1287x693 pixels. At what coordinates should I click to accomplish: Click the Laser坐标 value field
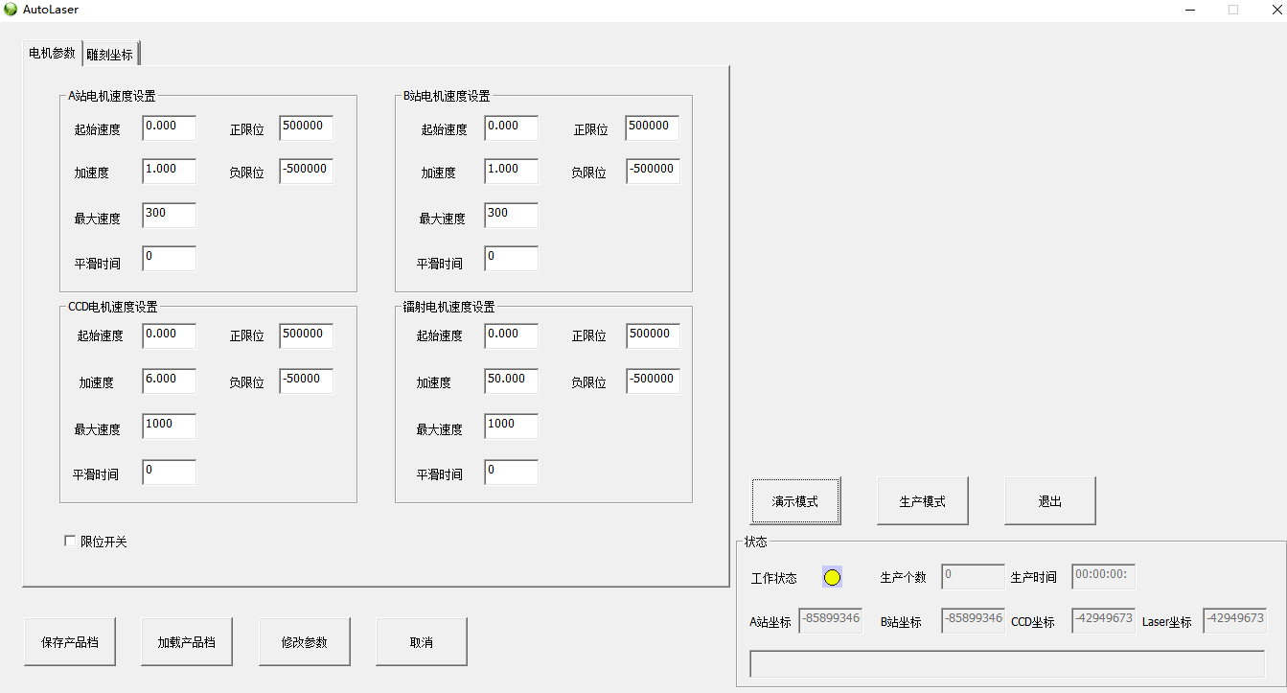[x=1235, y=621]
